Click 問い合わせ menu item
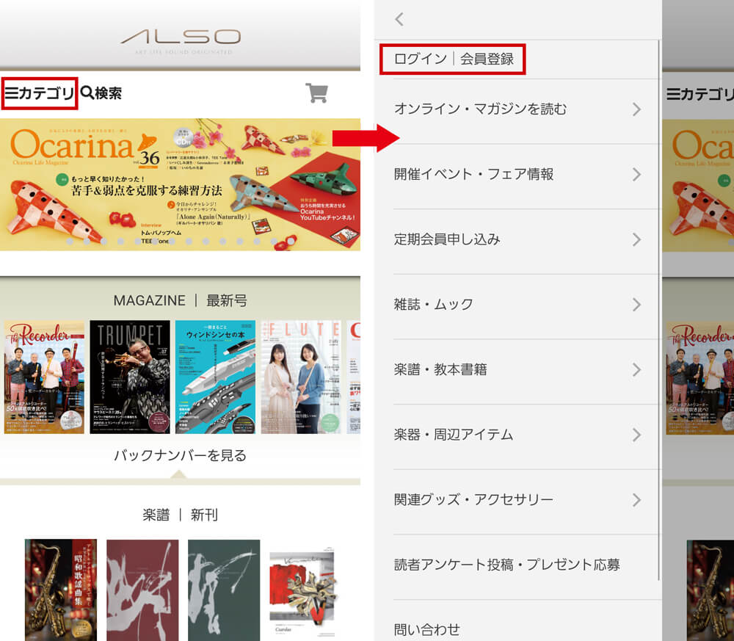The height and width of the screenshot is (641, 734). click(x=426, y=629)
